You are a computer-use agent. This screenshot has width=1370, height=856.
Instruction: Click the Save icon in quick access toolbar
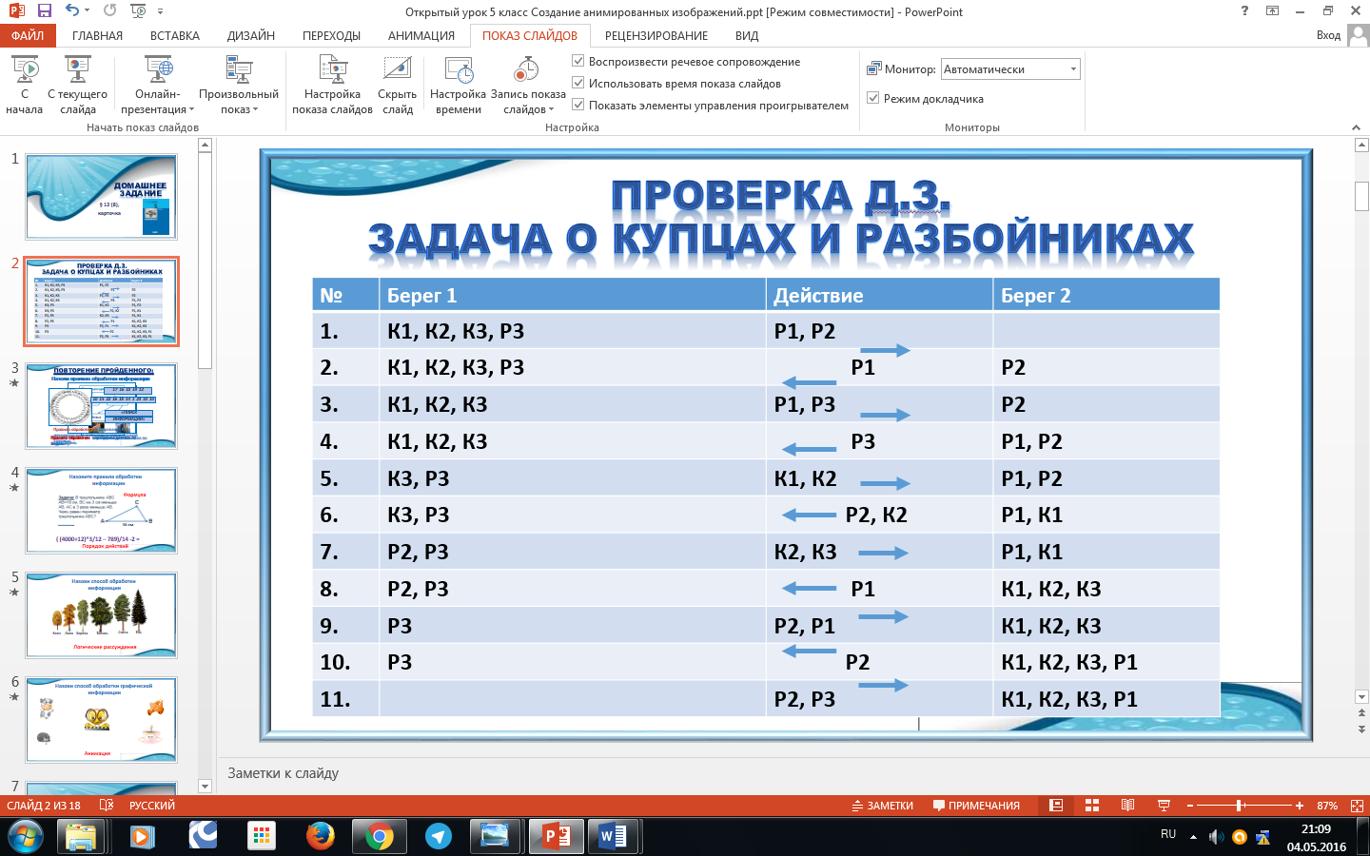[x=44, y=10]
